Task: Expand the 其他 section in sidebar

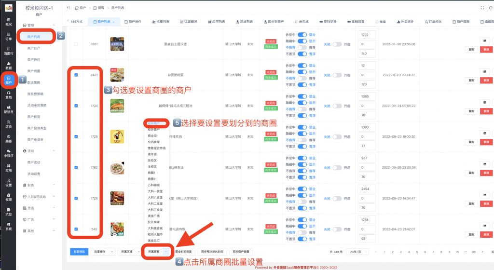Action: [54, 230]
